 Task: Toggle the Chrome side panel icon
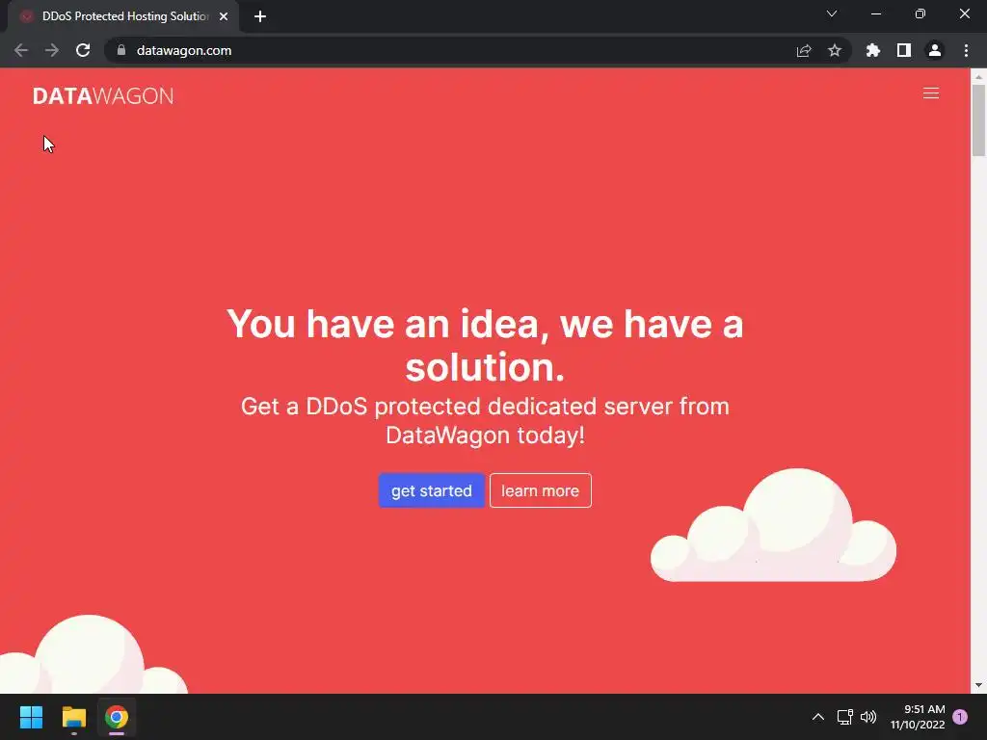click(x=904, y=50)
